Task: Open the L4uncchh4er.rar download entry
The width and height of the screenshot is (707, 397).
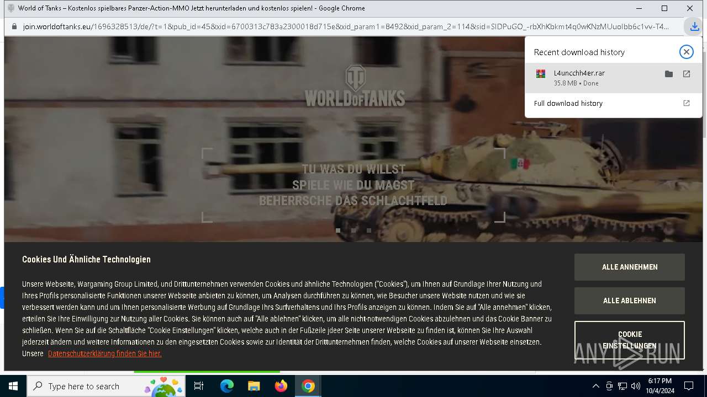Action: pyautogui.click(x=613, y=78)
